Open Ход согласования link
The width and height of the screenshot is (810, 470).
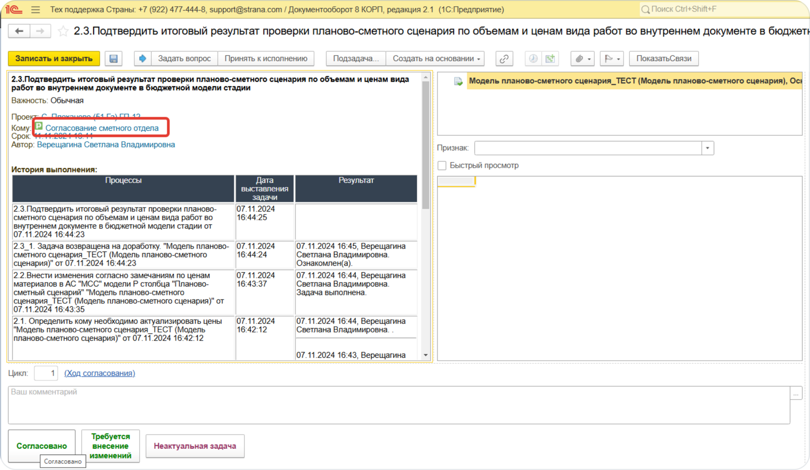click(100, 373)
